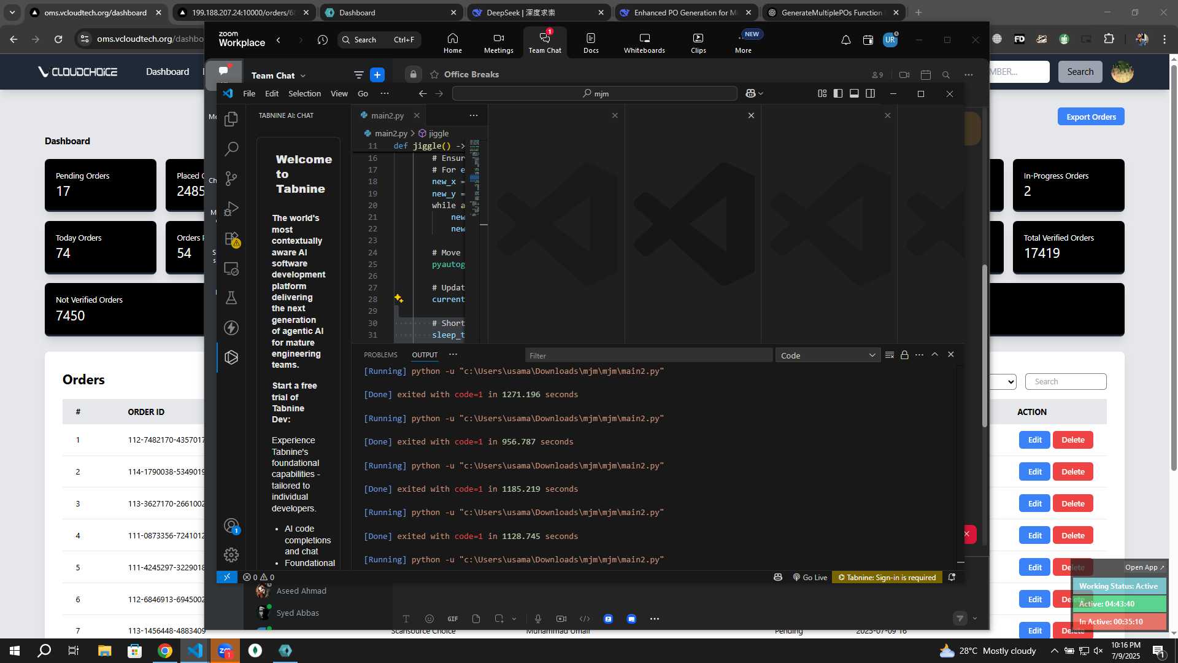Click Delete button for order row 3
This screenshot has width=1178, height=663.
[x=1072, y=503]
